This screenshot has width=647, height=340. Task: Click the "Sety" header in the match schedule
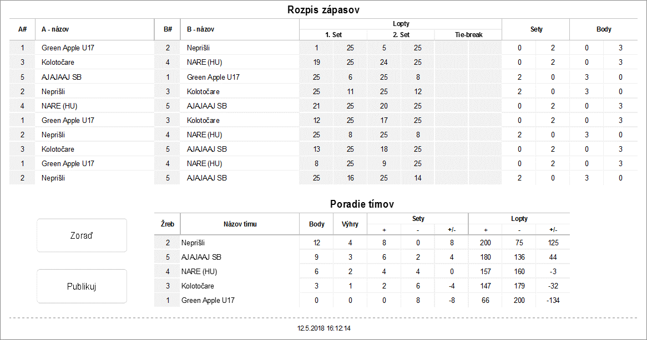536,29
